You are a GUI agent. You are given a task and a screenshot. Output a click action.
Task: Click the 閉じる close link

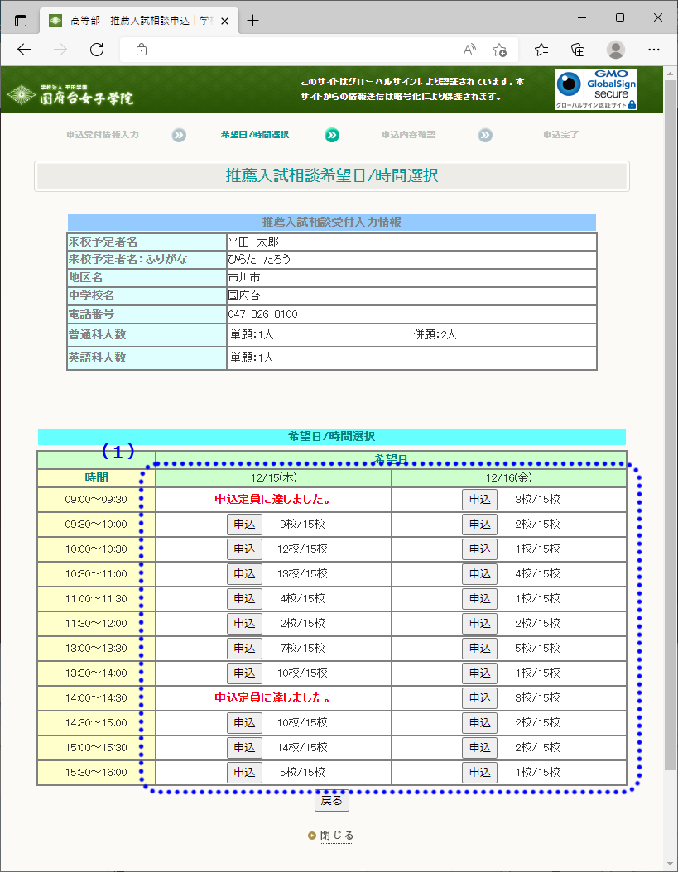[336, 836]
